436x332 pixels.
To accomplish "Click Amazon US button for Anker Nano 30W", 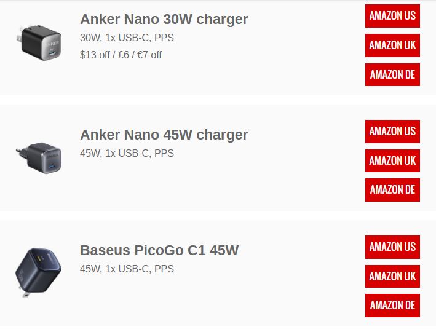I will [x=392, y=16].
